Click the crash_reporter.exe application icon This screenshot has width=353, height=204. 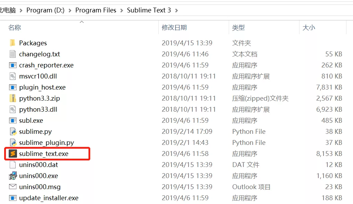(x=12, y=65)
